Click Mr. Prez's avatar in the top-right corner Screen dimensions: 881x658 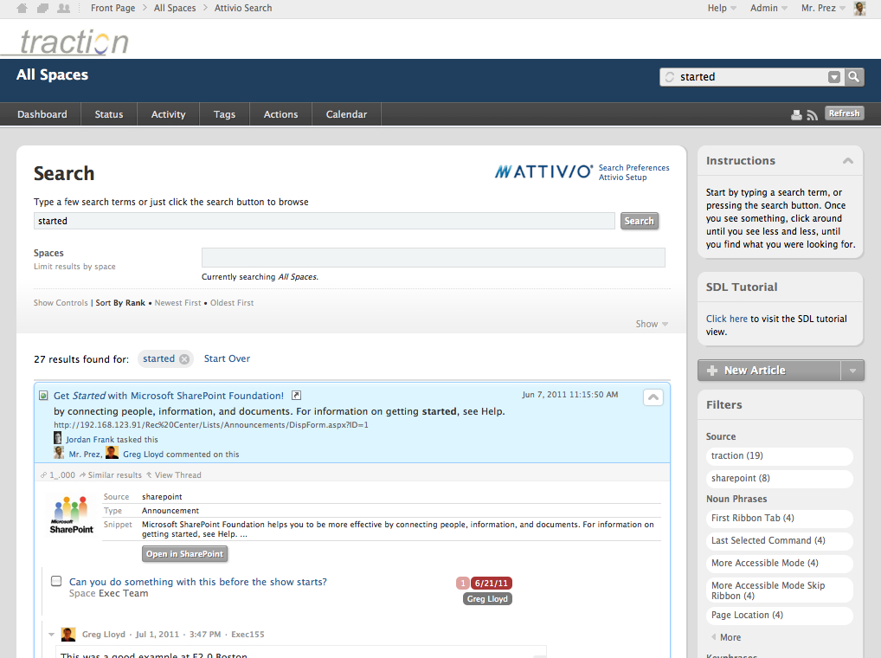click(x=859, y=8)
